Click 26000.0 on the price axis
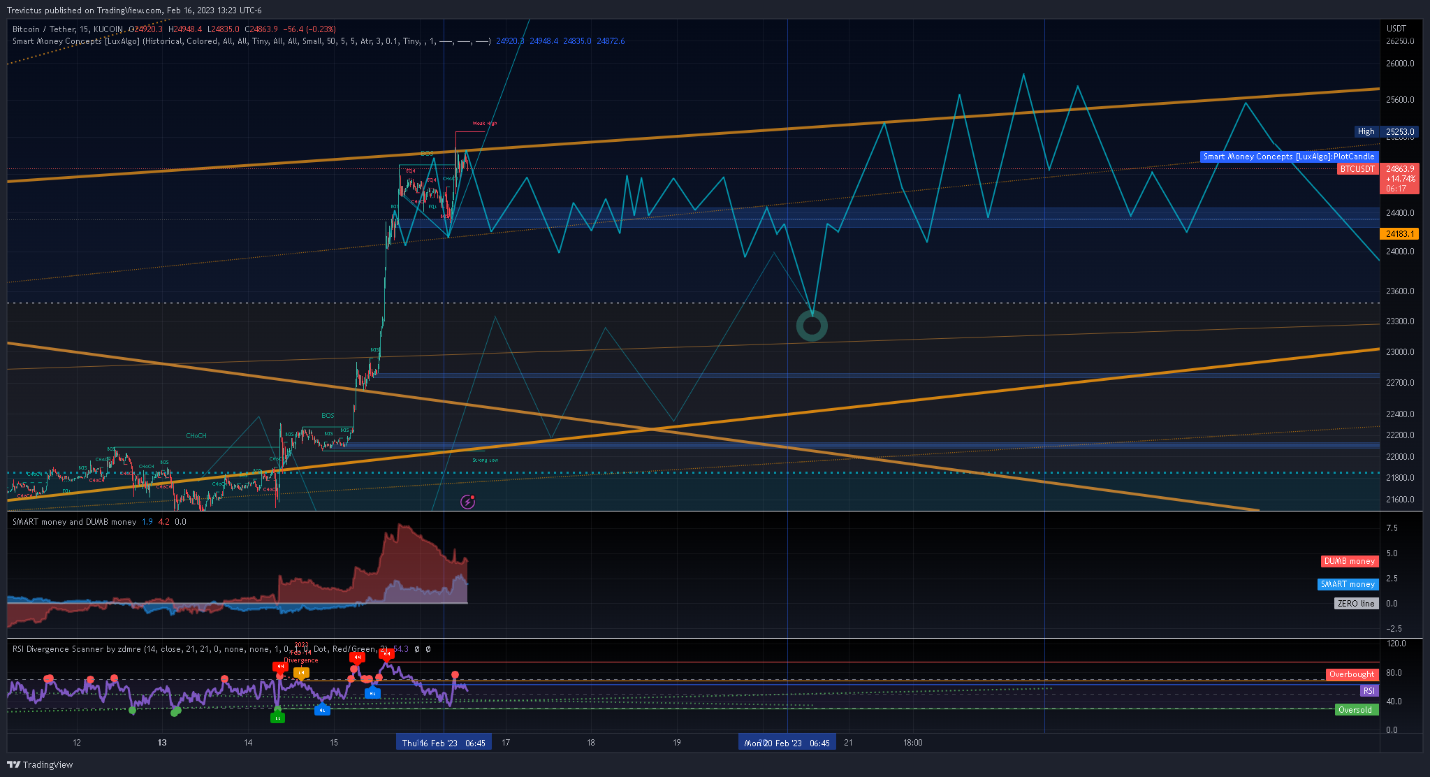This screenshot has width=1430, height=777. coord(1400,64)
